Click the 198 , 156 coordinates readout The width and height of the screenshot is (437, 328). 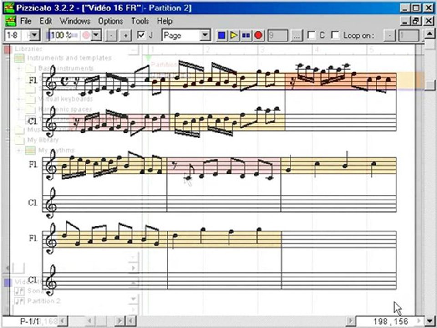[391, 321]
